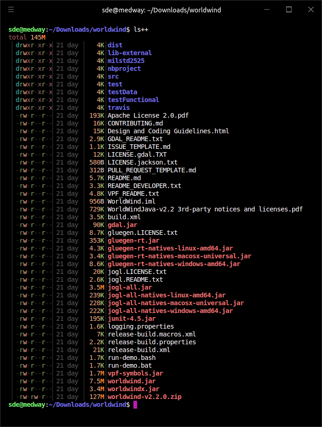The height and width of the screenshot is (427, 322).
Task: Click 'jogl.LICENSE.txt' file name
Action: 137,272
